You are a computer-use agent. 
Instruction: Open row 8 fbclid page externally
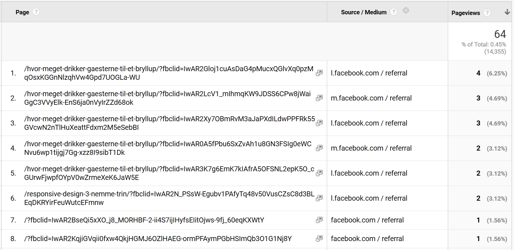[x=319, y=239]
